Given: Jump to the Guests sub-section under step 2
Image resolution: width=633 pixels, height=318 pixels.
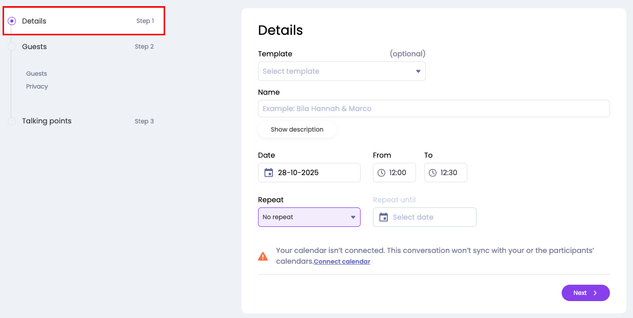Looking at the screenshot, I should (x=36, y=74).
